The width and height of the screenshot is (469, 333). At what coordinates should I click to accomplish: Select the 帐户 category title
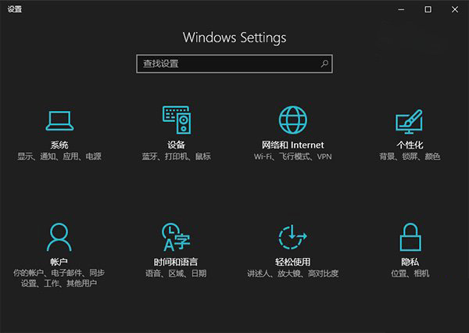pos(59,262)
